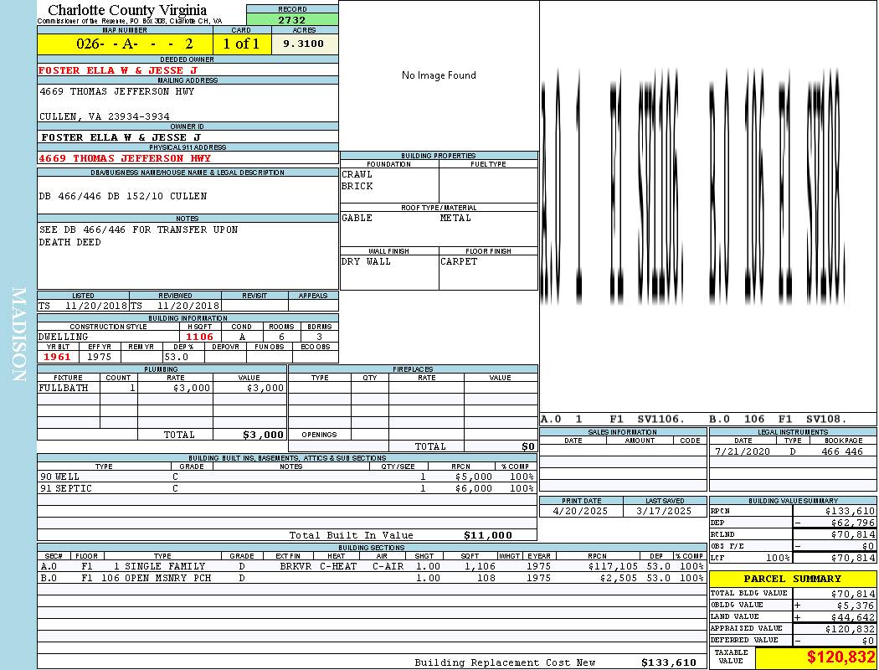Click the acres value 9.3100

coord(303,44)
